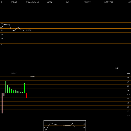
Task: Click the MR panel title label
Action: (117, 68)
